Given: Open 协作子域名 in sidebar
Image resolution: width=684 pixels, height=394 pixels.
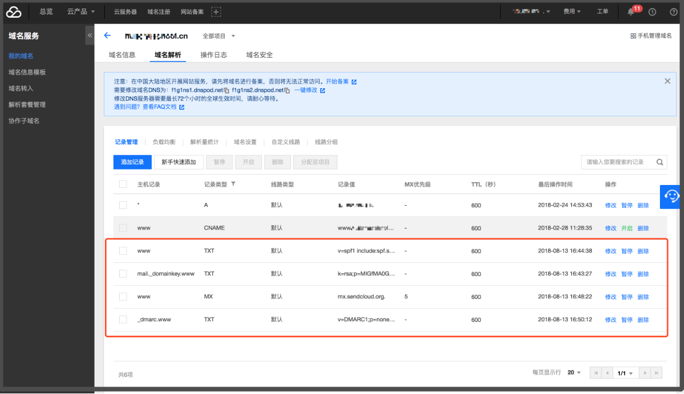Looking at the screenshot, I should pyautogui.click(x=24, y=121).
